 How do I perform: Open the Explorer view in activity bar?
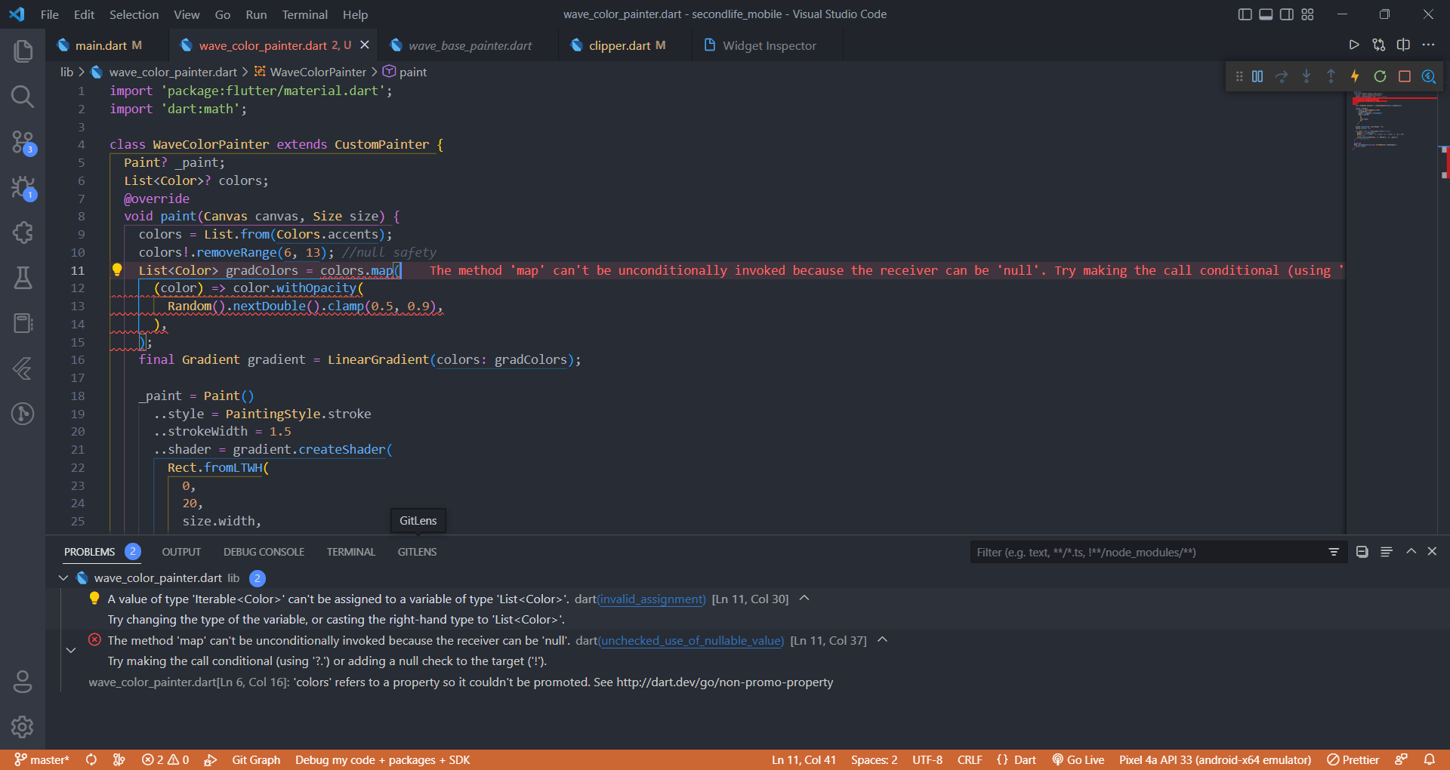click(23, 51)
